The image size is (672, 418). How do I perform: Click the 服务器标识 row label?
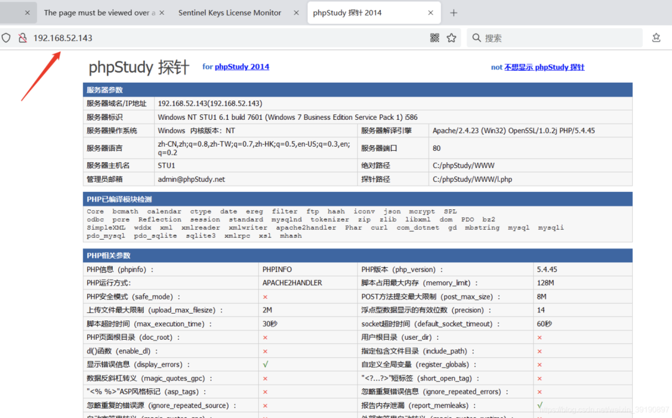(104, 117)
